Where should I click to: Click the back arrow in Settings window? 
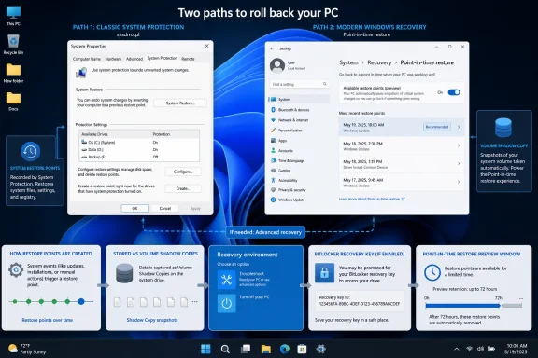pyautogui.click(x=272, y=48)
